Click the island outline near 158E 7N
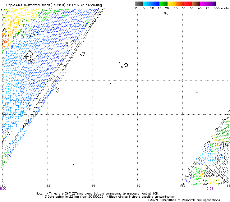 [x=126, y=65]
